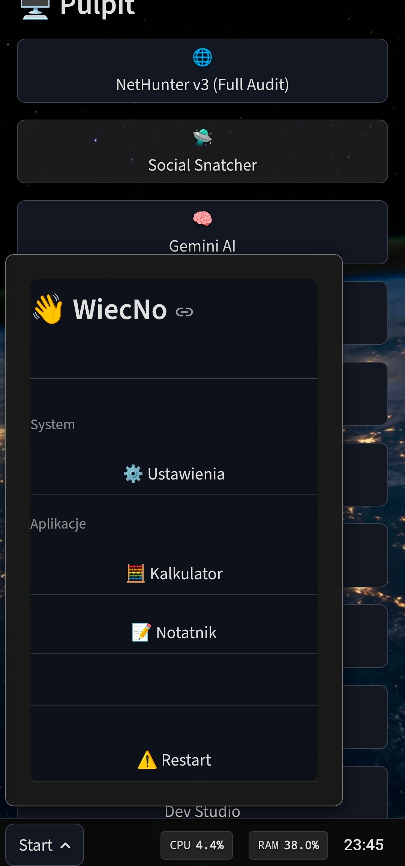Collapse the Start menu via chevron arrow
Screen dimensions: 405x866
pos(65,845)
